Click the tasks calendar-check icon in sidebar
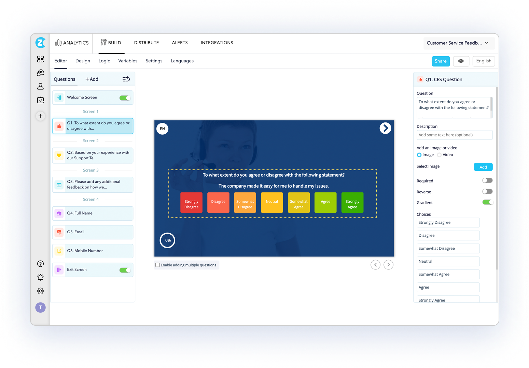 tap(40, 100)
